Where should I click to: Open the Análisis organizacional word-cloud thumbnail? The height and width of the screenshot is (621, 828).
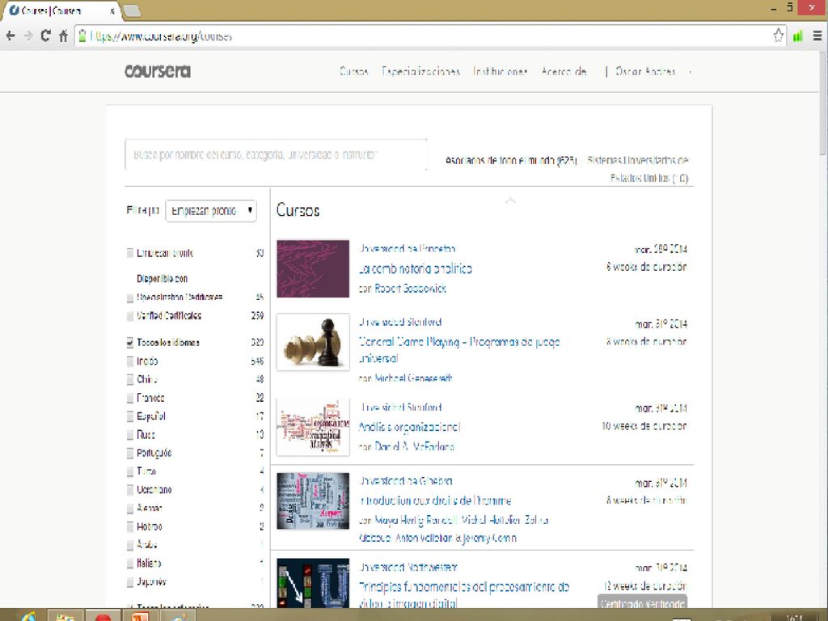point(313,427)
